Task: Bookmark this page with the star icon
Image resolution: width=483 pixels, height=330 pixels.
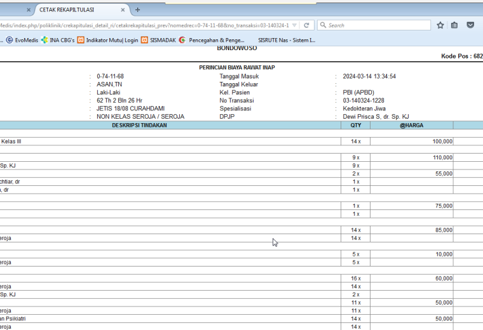Action: pyautogui.click(x=440, y=25)
